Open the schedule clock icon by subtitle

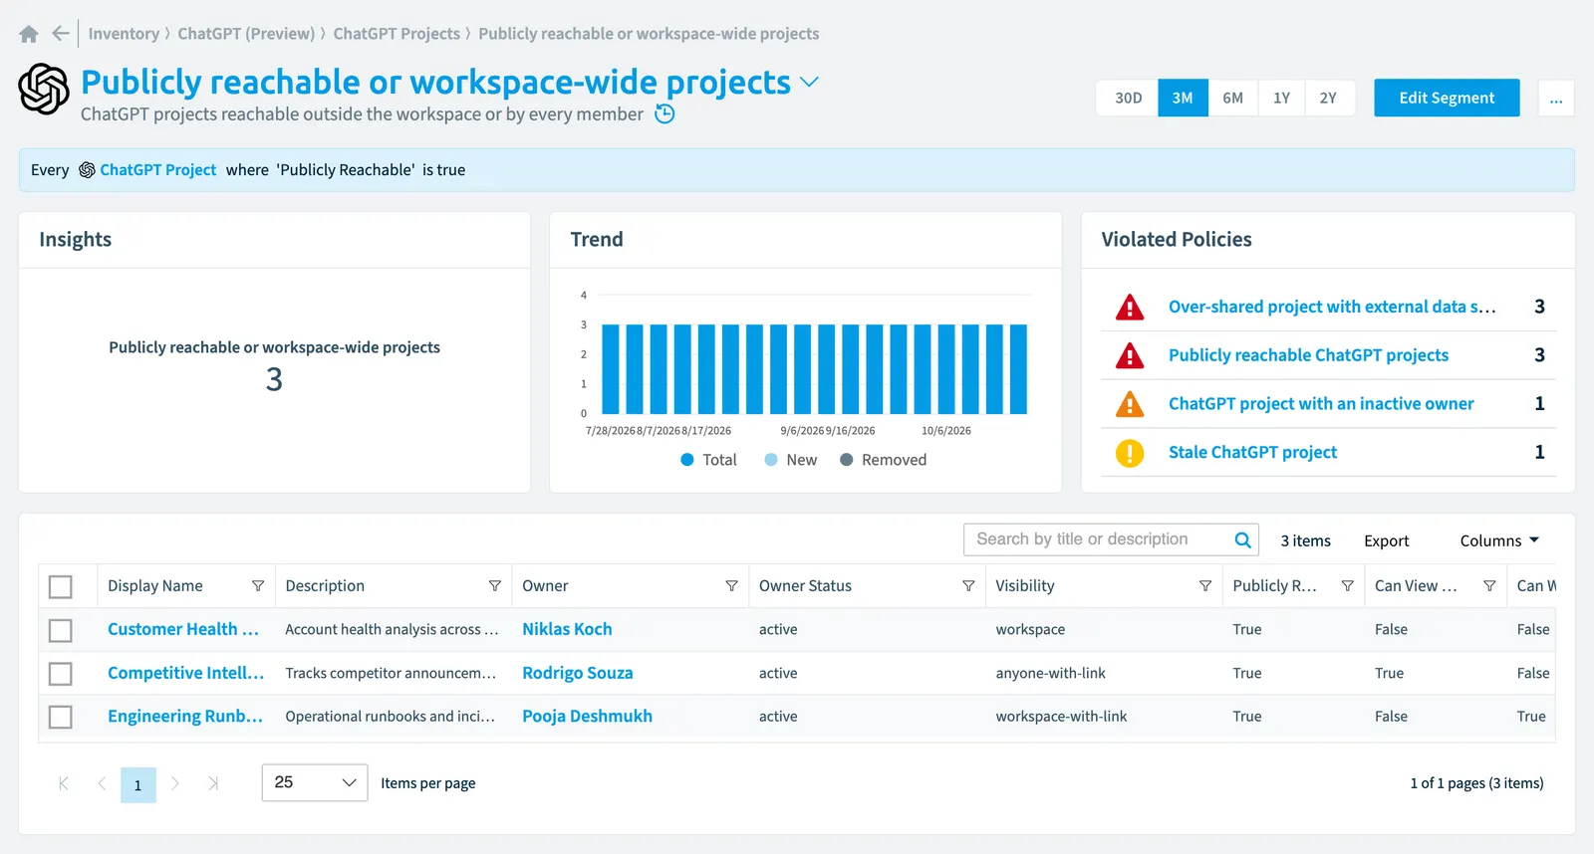click(x=664, y=114)
